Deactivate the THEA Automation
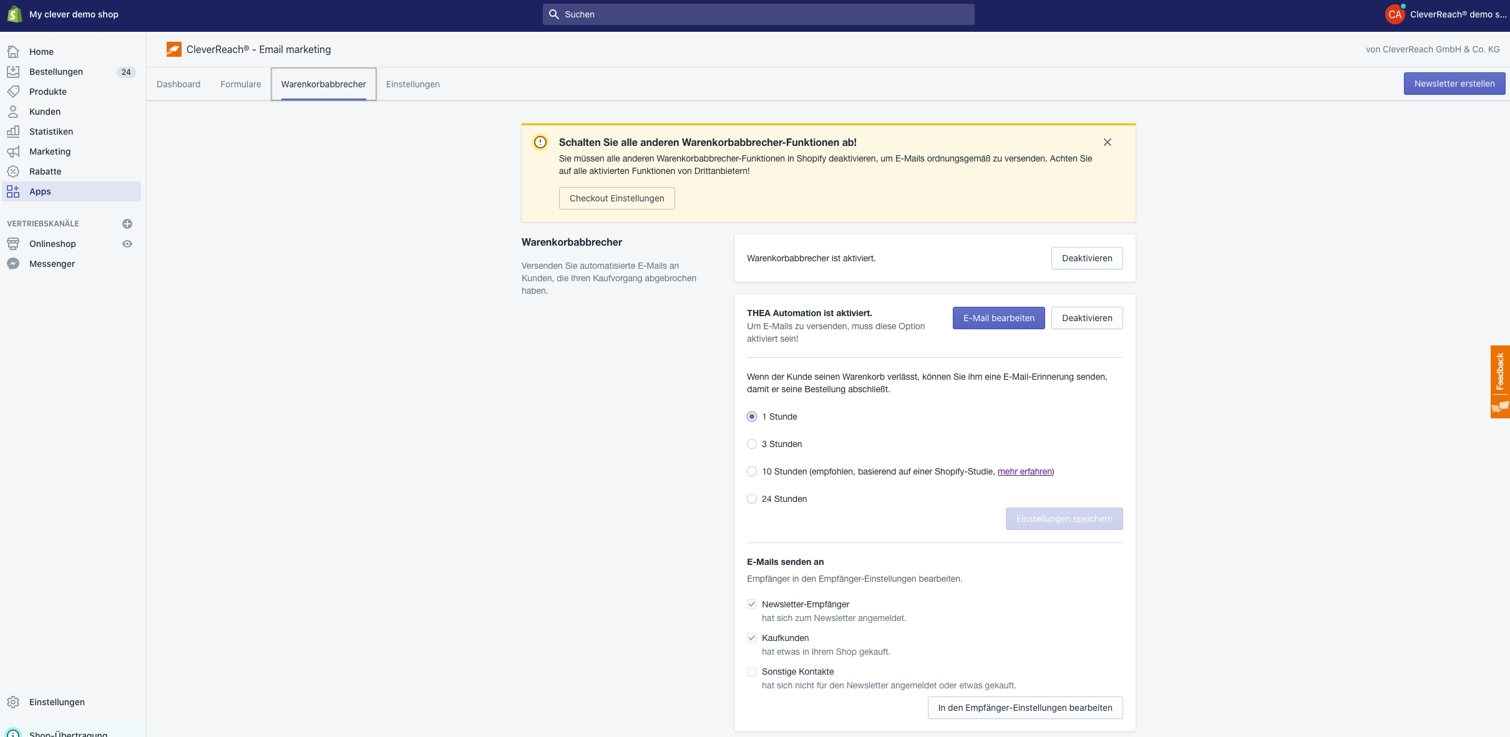This screenshot has width=1510, height=737. click(1087, 318)
